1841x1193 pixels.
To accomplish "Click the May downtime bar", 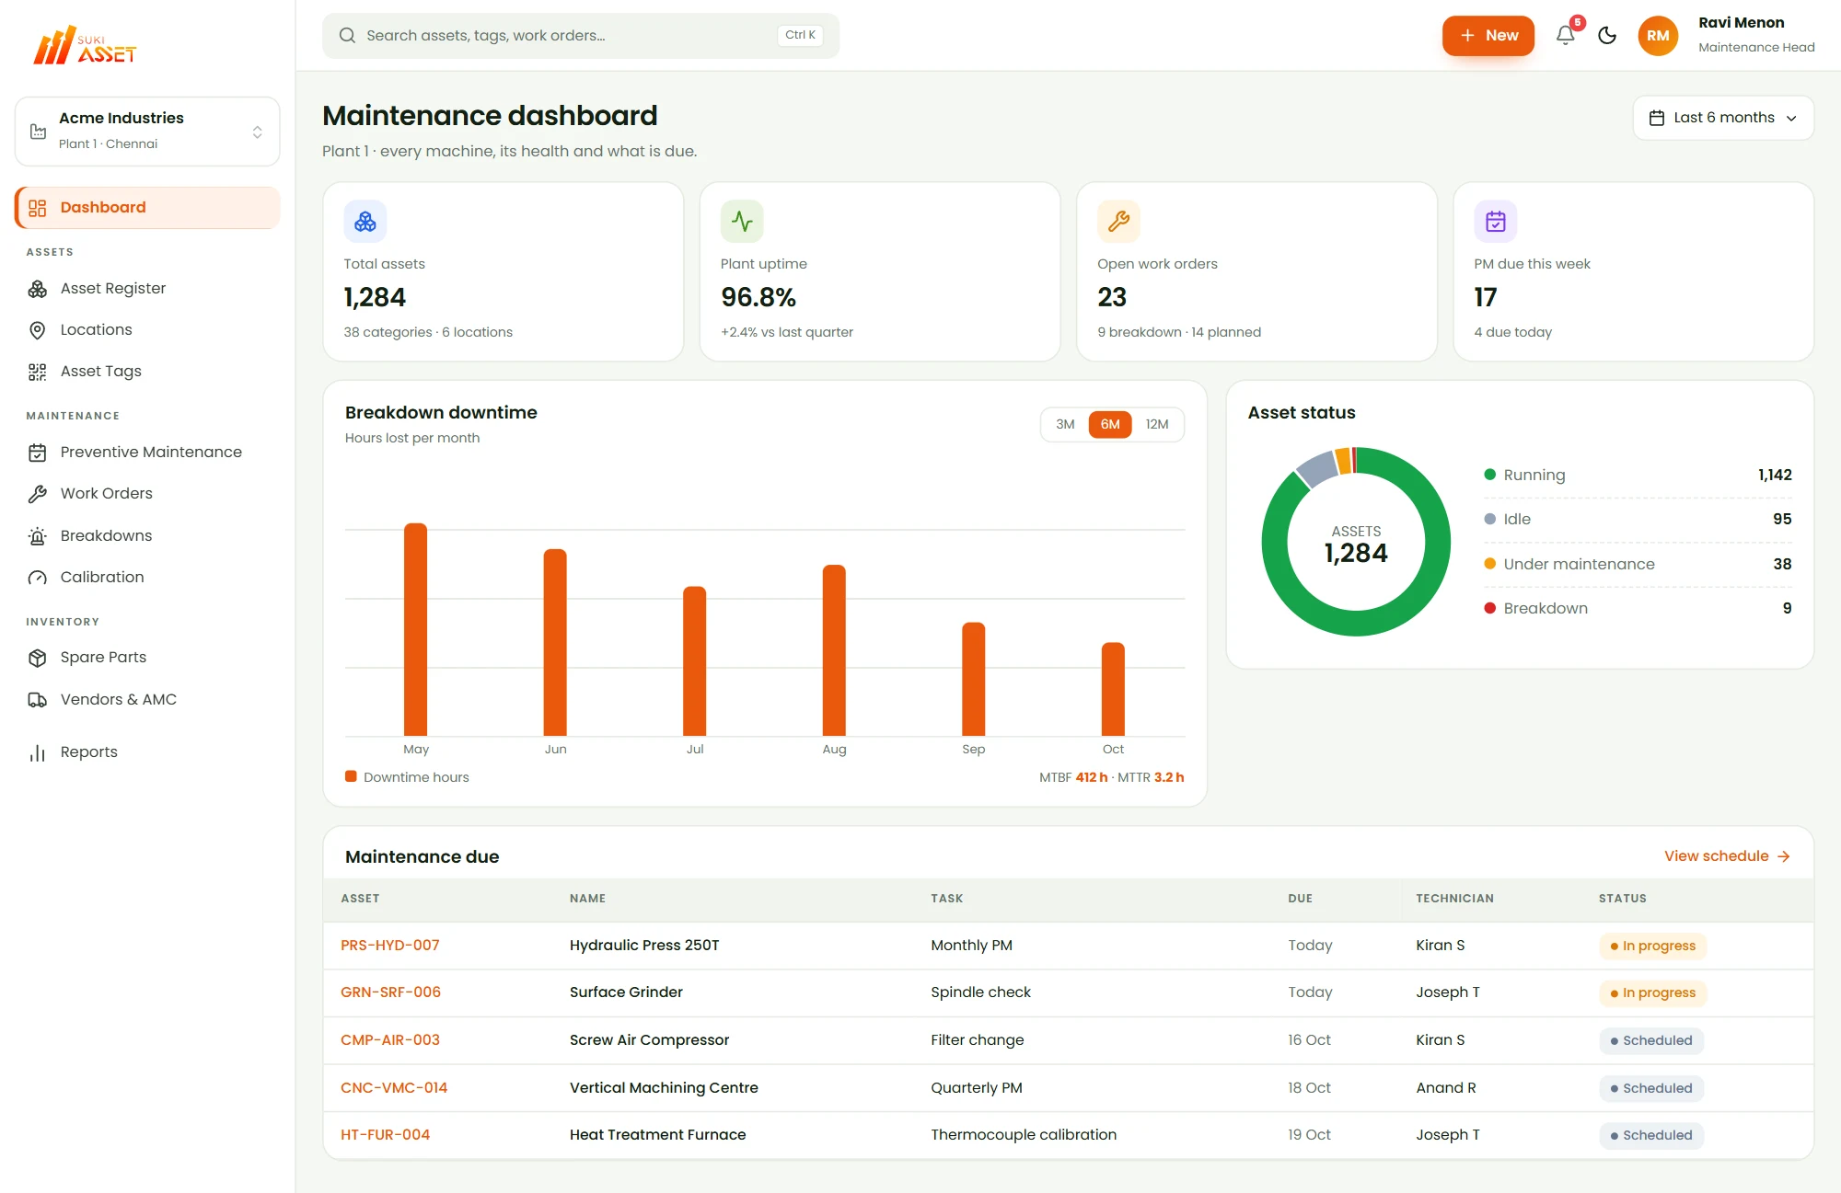I will pyautogui.click(x=416, y=629).
